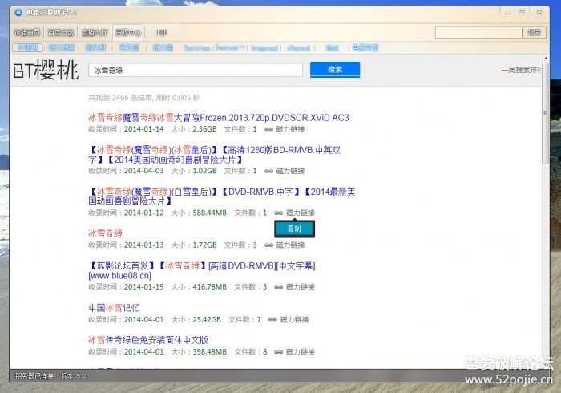Open the 一周搜索排行 link
Viewport: 561px width, 393px height.
(x=521, y=70)
